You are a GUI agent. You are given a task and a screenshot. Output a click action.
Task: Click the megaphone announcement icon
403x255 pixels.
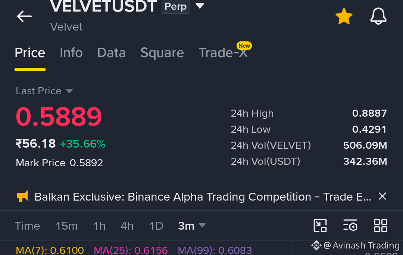point(22,196)
